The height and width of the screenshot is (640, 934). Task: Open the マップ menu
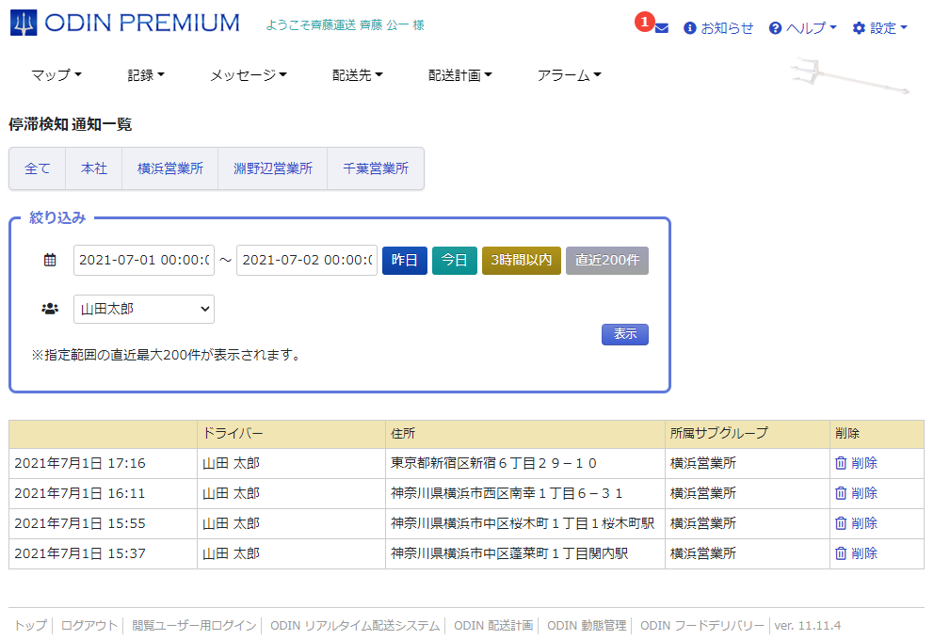(56, 75)
